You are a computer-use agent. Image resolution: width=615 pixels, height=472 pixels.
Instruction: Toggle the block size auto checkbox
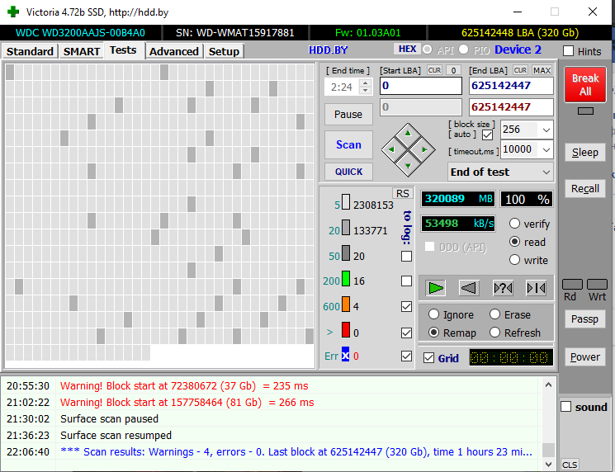pos(488,135)
